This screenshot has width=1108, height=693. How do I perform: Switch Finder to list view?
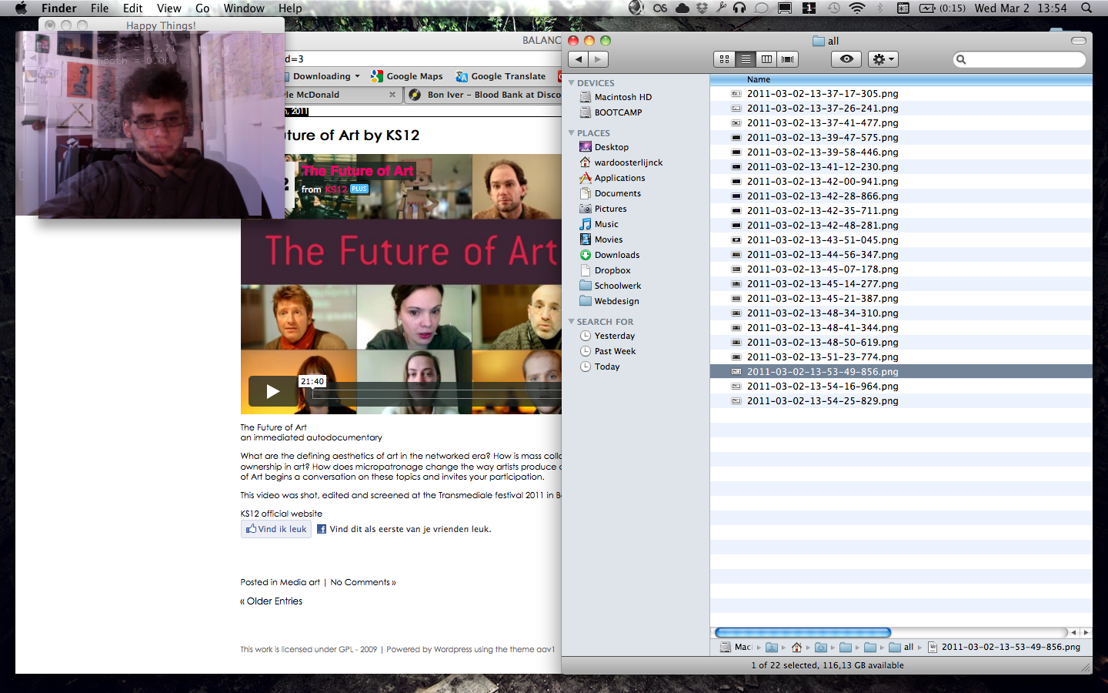[x=746, y=59]
